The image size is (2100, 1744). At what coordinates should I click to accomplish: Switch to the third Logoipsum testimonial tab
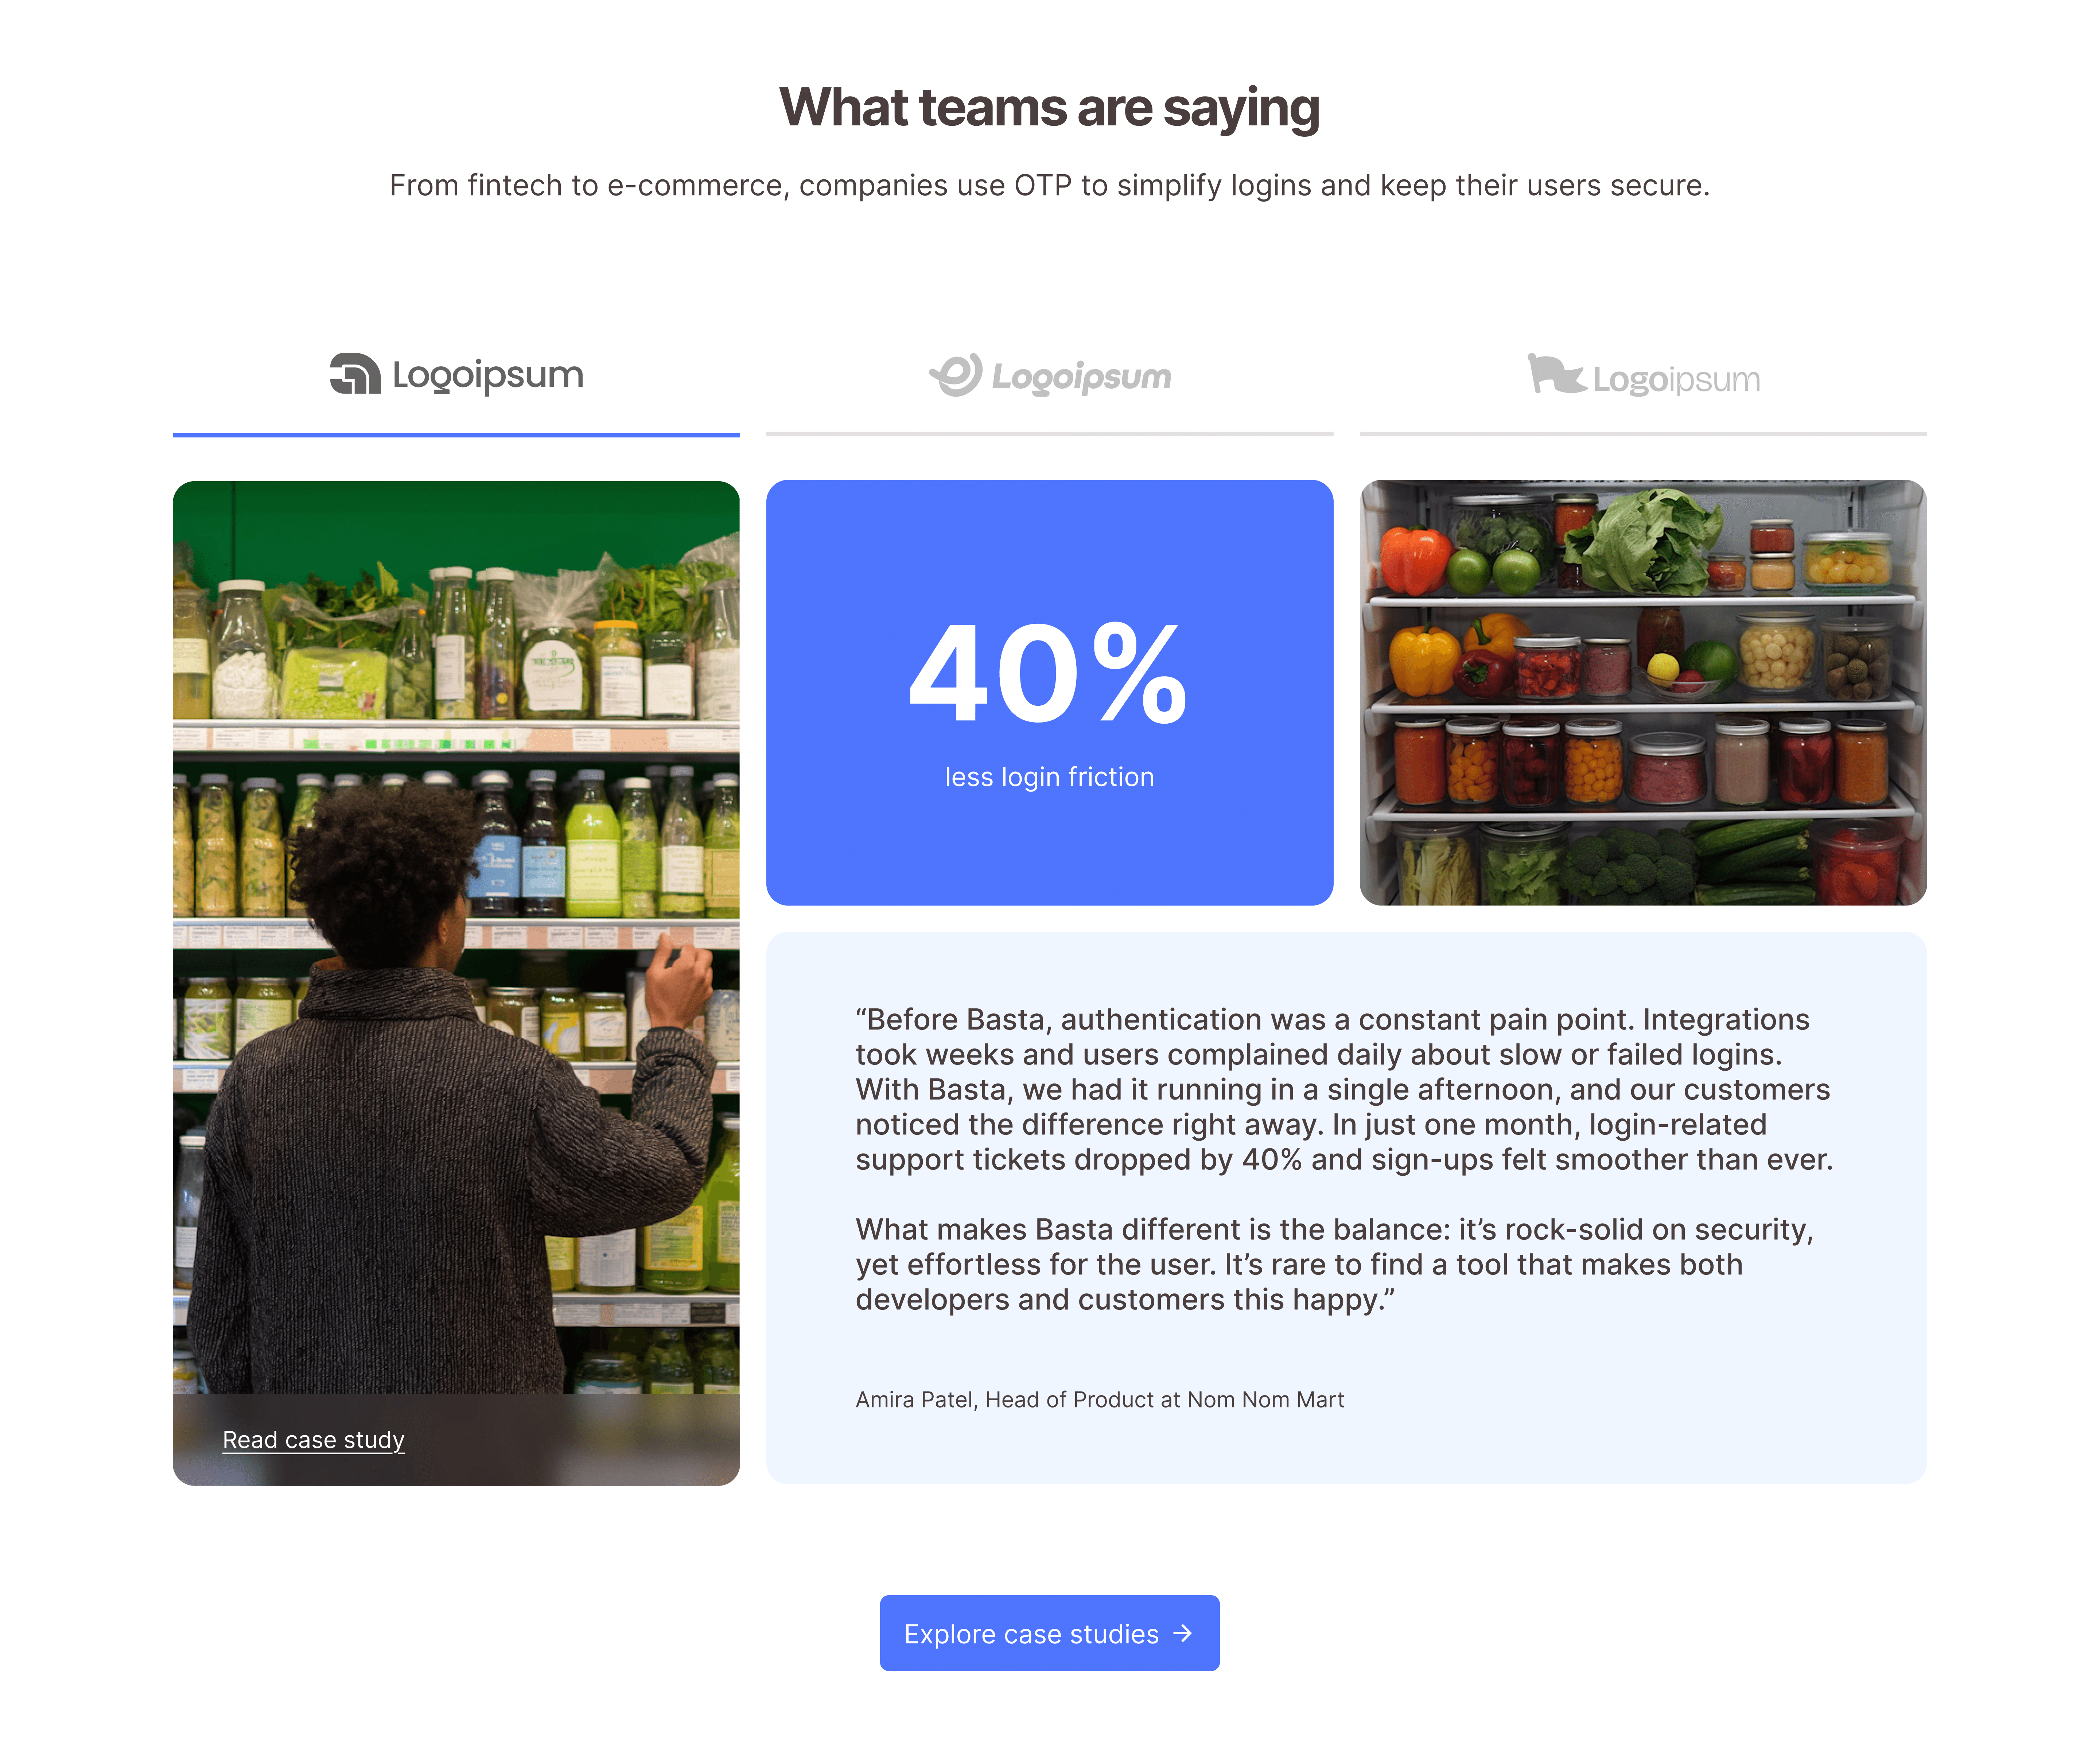click(1643, 376)
